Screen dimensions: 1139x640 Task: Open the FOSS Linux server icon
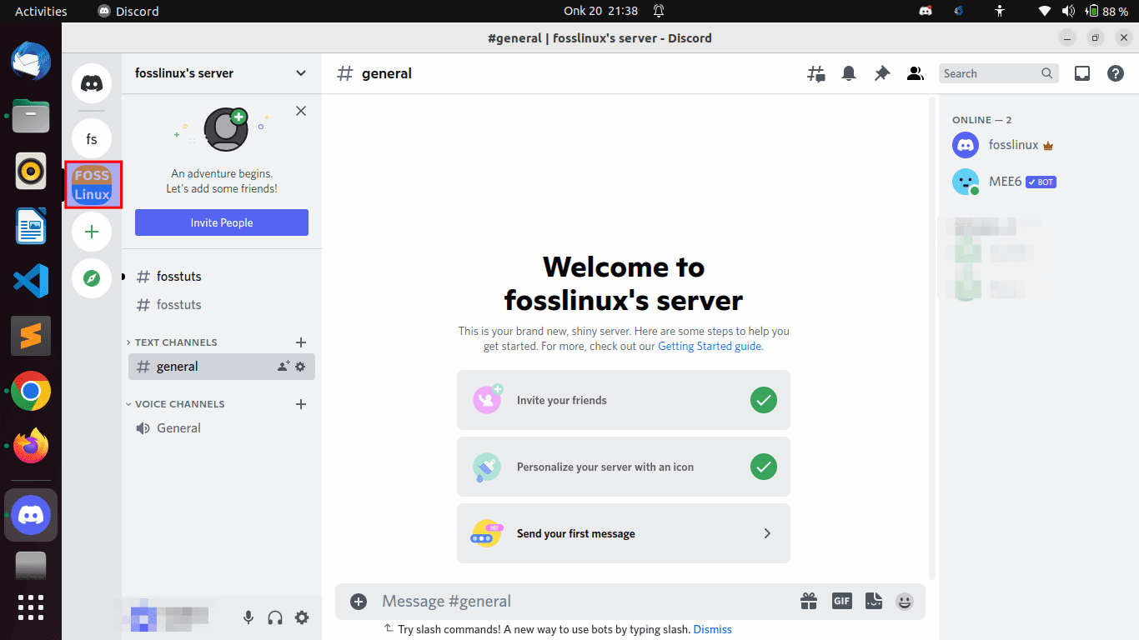pos(92,185)
